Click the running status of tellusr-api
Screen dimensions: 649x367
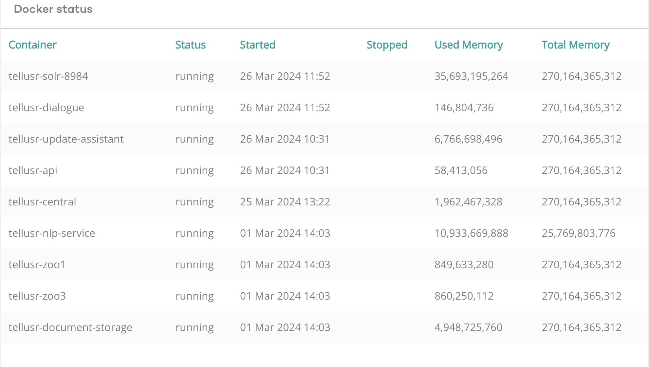click(x=195, y=170)
